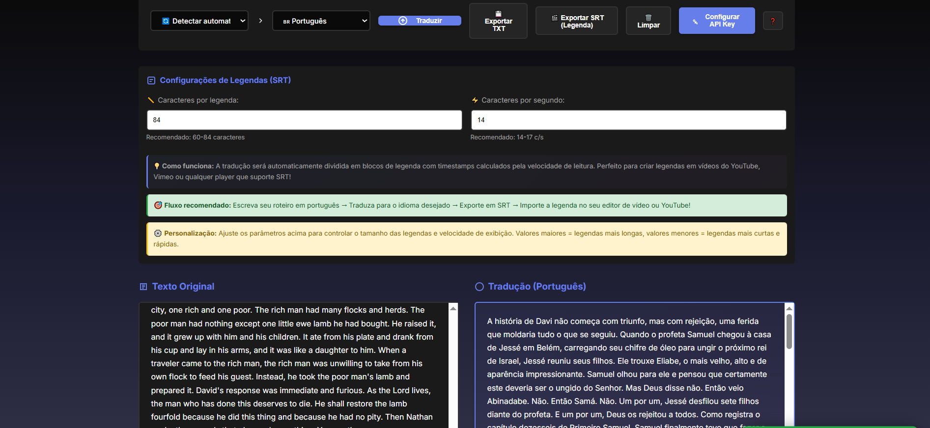Export subtitles with Exportar SRT (Legenda)
930x428 pixels.
pyautogui.click(x=576, y=21)
